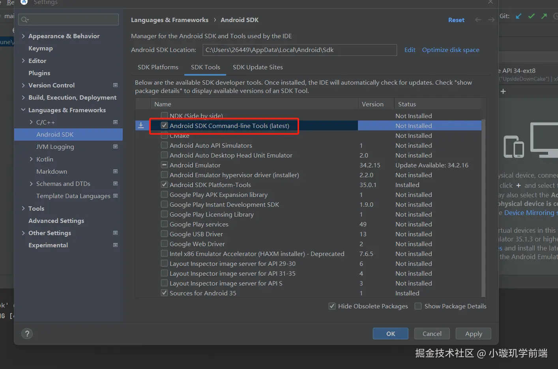This screenshot has height=369, width=558.
Task: Click the Apply button
Action: pos(474,334)
